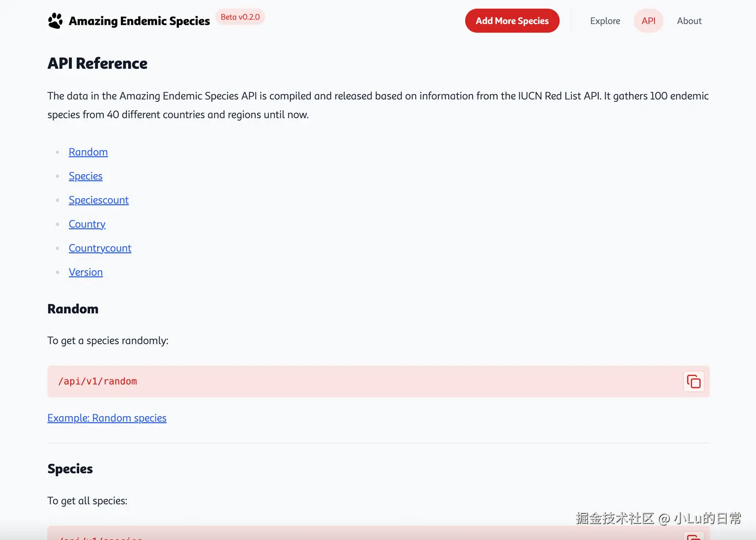
Task: Click the paw print logo icon
Action: tap(55, 21)
